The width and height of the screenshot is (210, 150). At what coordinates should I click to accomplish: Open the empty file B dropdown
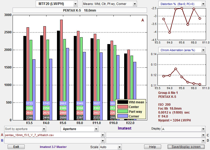coord(55,141)
